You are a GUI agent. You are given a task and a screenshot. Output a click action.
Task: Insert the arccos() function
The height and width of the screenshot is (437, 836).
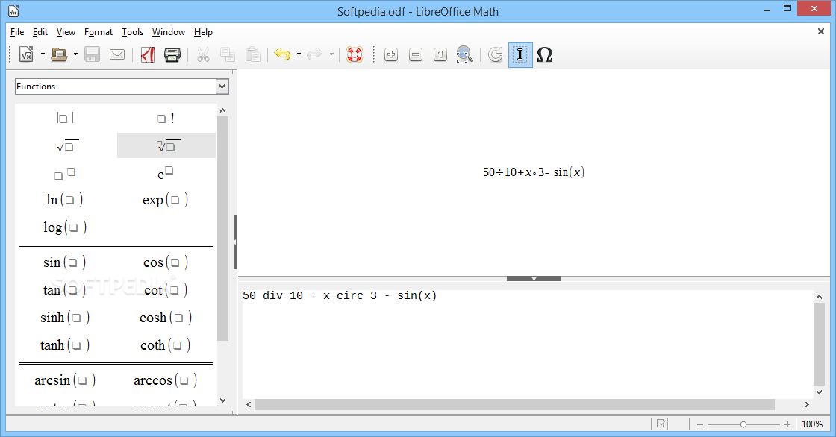(165, 380)
